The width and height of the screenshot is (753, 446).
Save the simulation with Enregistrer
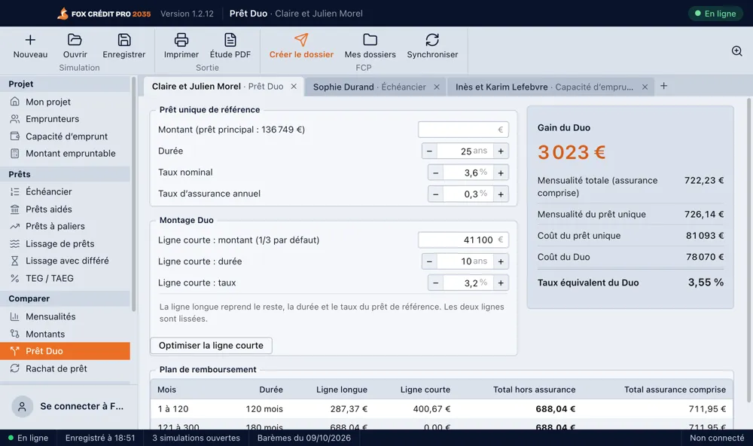point(124,46)
